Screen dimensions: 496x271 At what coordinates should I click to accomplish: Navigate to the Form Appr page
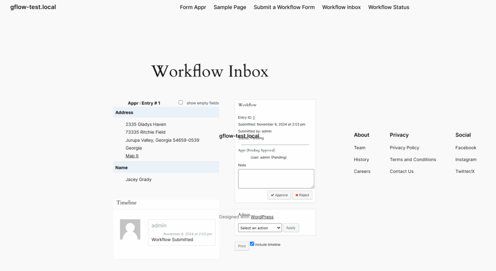pos(193,7)
